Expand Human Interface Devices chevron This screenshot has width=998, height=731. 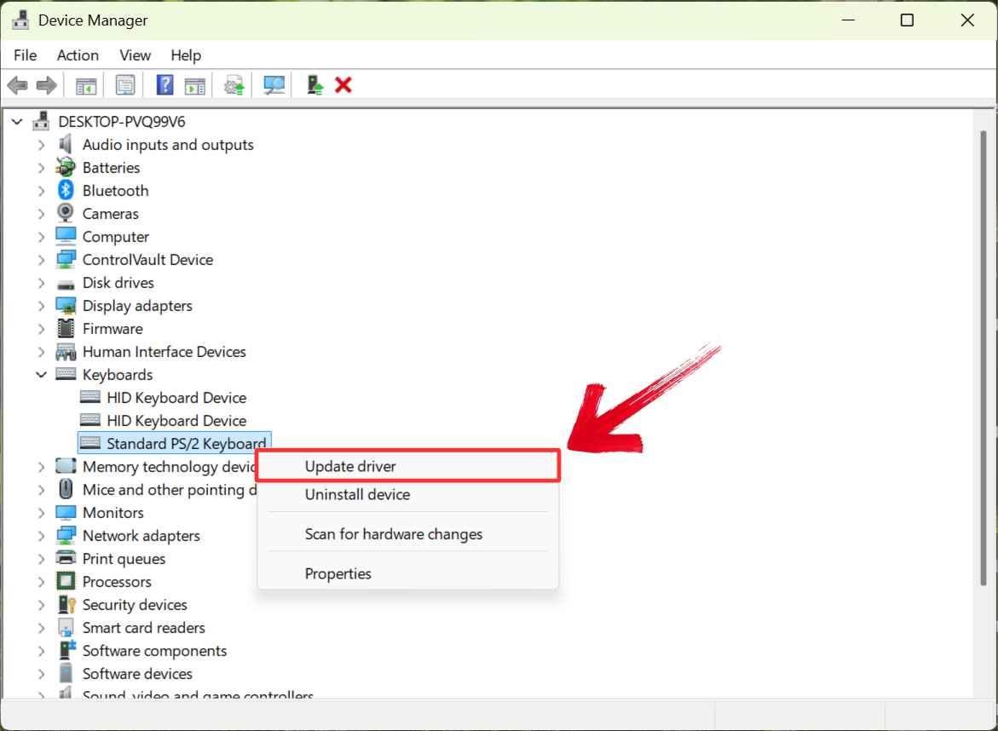(42, 352)
